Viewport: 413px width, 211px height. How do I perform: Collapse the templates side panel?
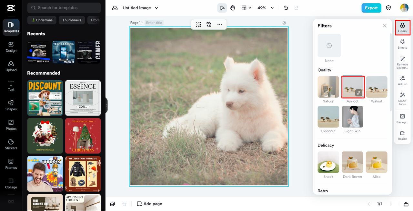(x=106, y=105)
